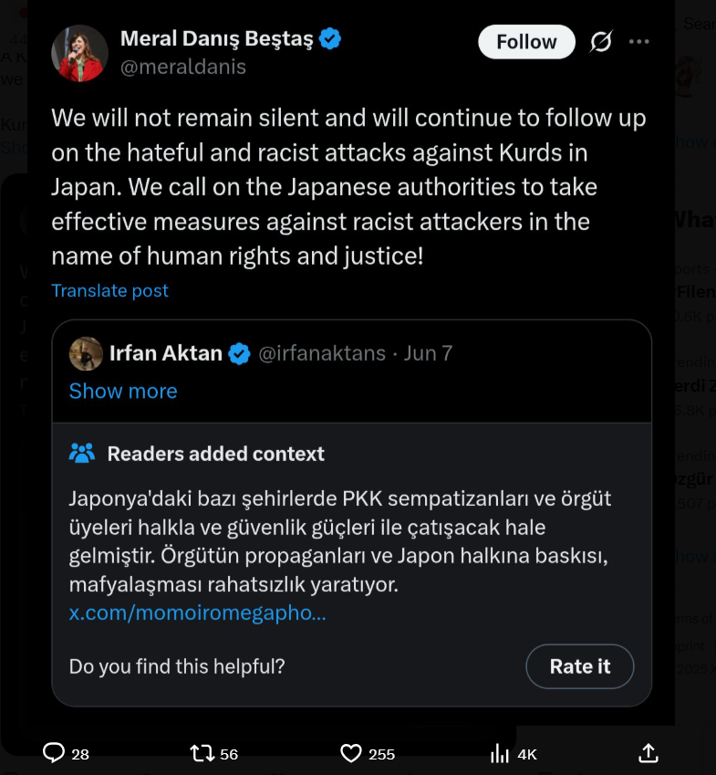716x775 pixels.
Task: Open the more options dropdown beside Follow
Action: (x=639, y=41)
